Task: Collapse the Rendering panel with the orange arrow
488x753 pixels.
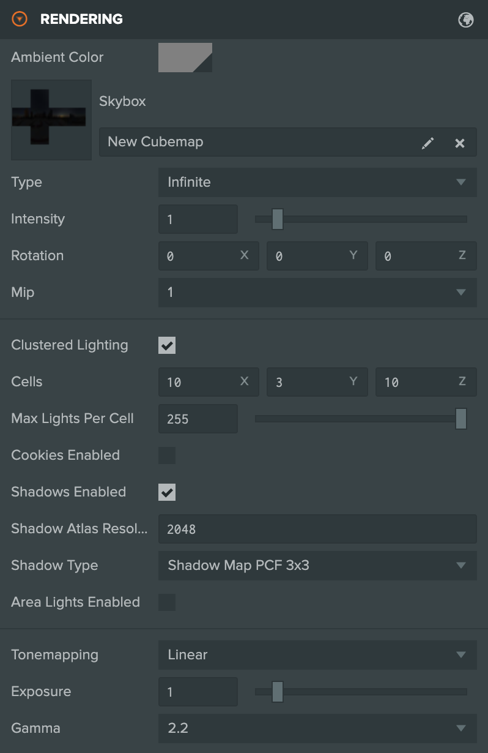Action: (x=20, y=19)
